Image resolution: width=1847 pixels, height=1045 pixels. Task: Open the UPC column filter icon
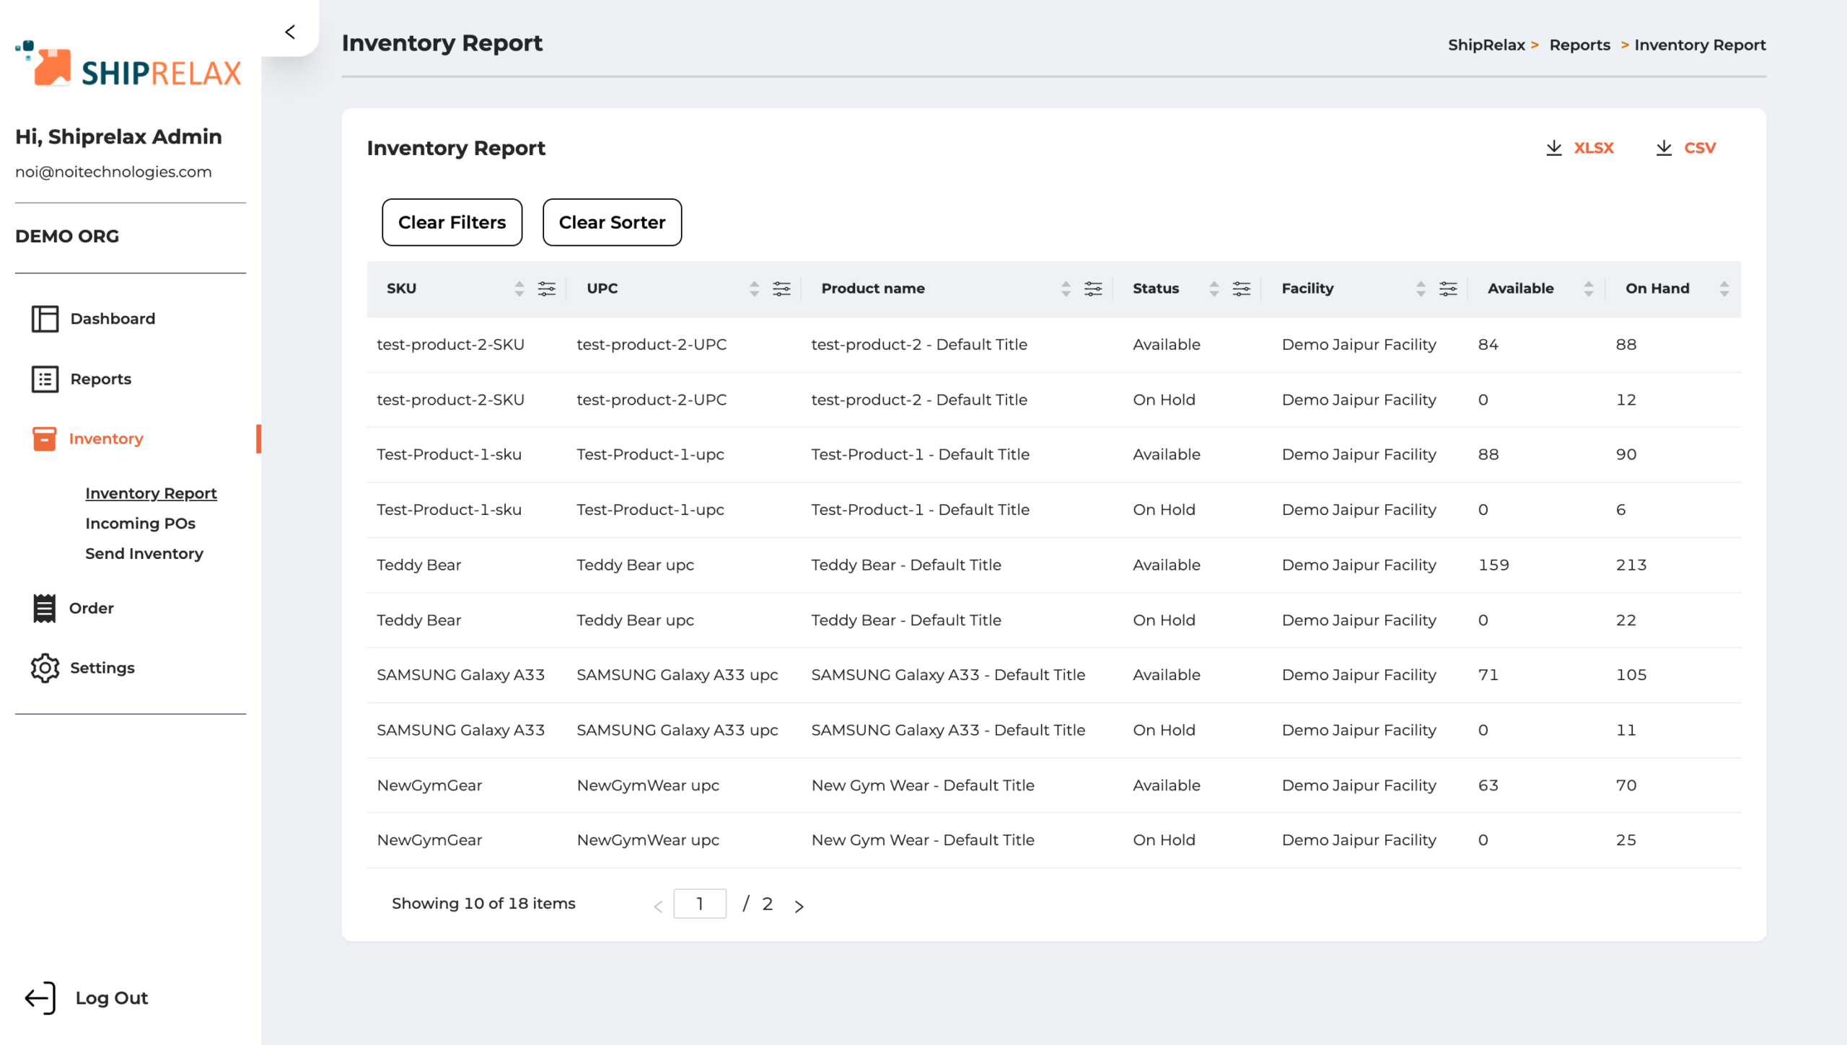point(781,289)
